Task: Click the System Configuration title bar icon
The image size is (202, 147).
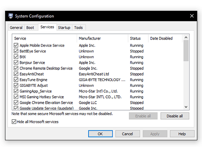Action: click(x=11, y=16)
